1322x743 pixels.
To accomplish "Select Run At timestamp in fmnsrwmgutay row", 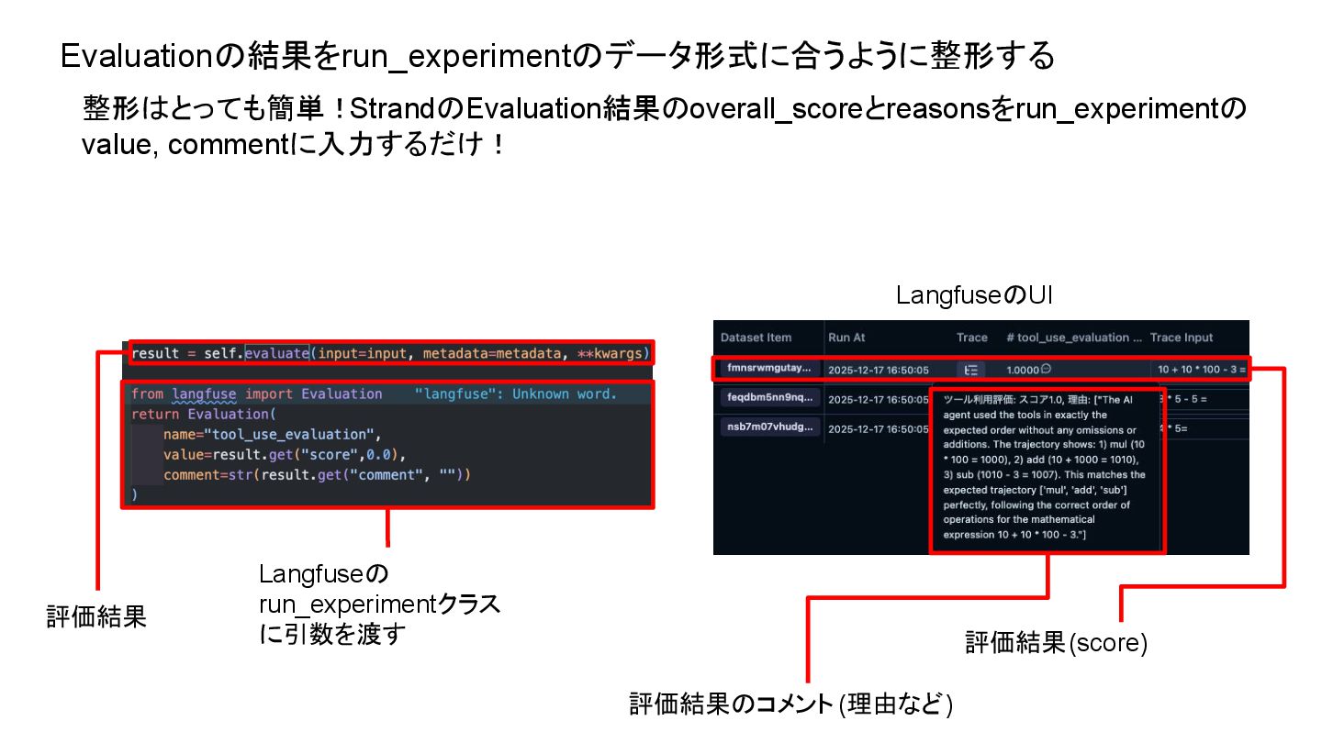I will (x=879, y=371).
